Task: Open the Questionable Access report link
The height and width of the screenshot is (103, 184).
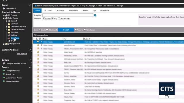Action: 14,78
